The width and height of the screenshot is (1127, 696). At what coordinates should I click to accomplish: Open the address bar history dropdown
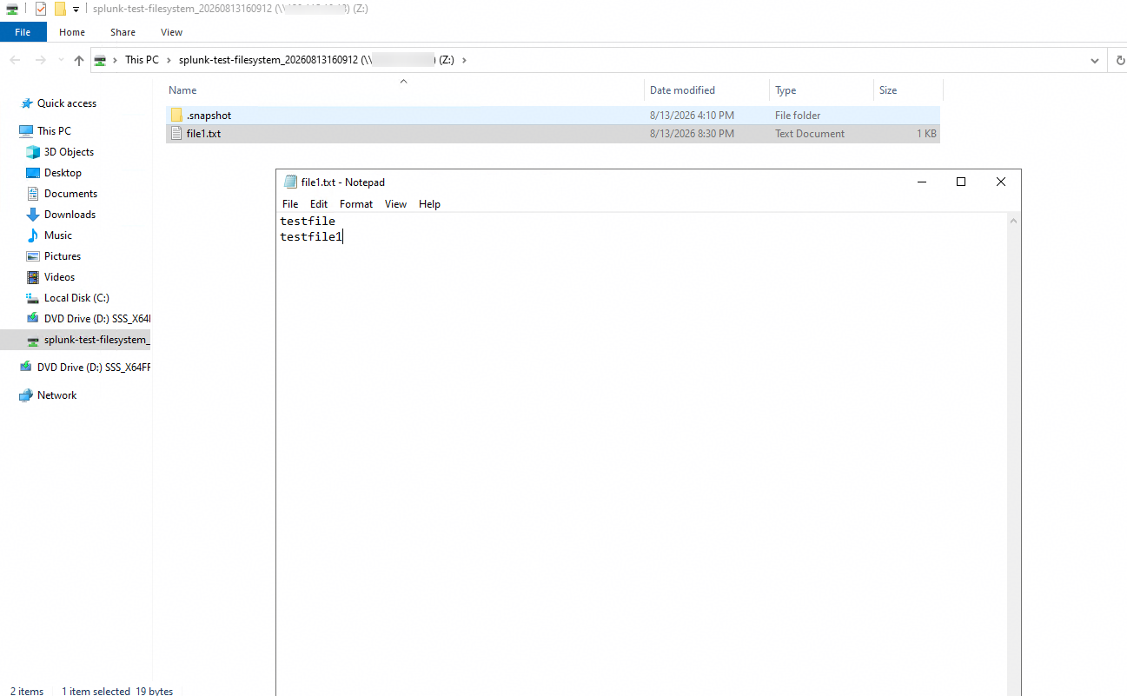pyautogui.click(x=1095, y=60)
